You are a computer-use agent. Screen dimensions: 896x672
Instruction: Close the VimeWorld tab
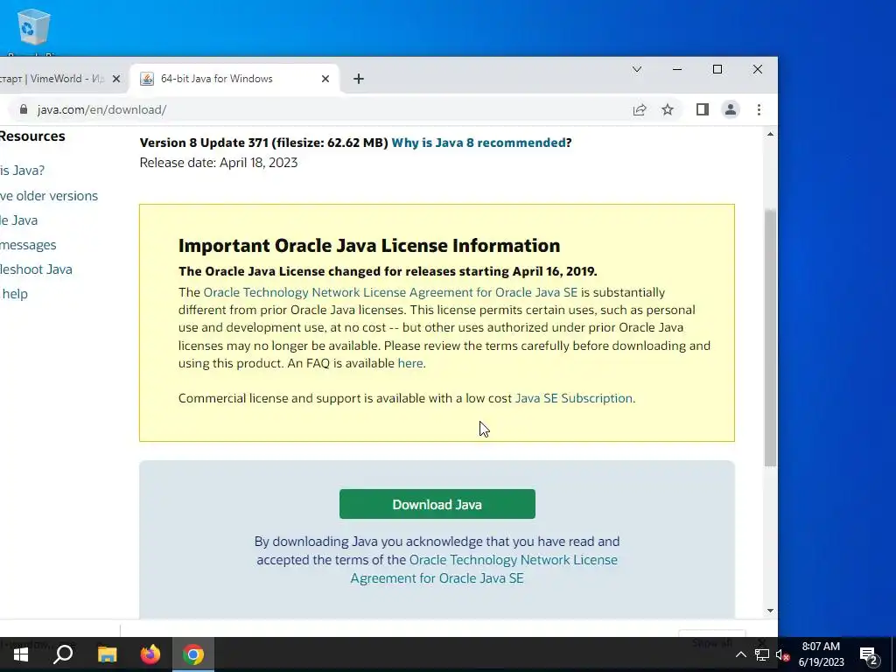coord(116,79)
